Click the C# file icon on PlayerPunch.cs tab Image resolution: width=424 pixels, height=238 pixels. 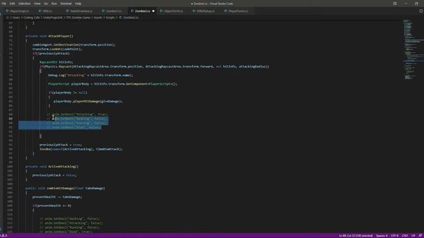coord(225,11)
